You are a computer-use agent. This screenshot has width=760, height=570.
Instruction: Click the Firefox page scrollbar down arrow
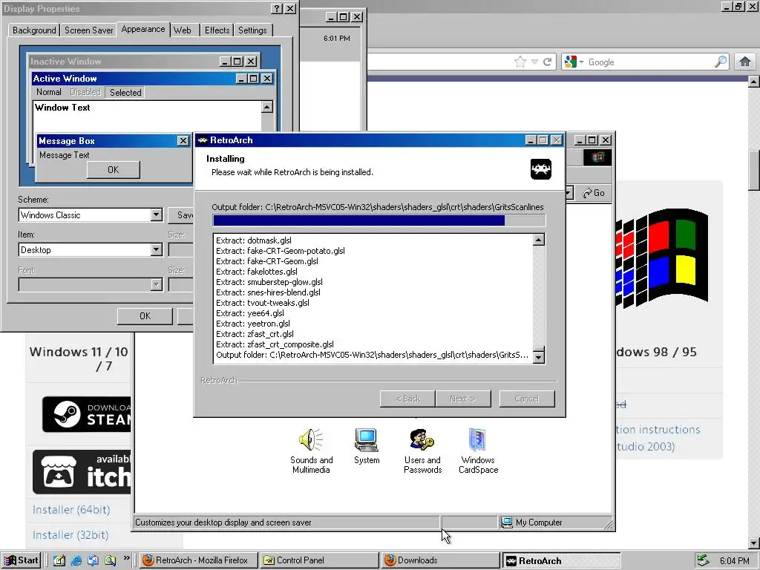point(754,543)
